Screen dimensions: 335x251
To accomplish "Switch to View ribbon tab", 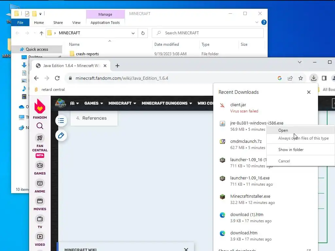I will point(76,23).
